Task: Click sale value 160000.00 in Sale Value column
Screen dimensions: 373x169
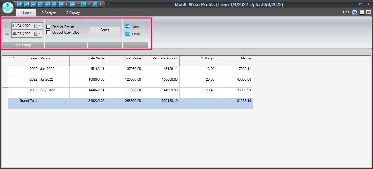Action: (88, 82)
